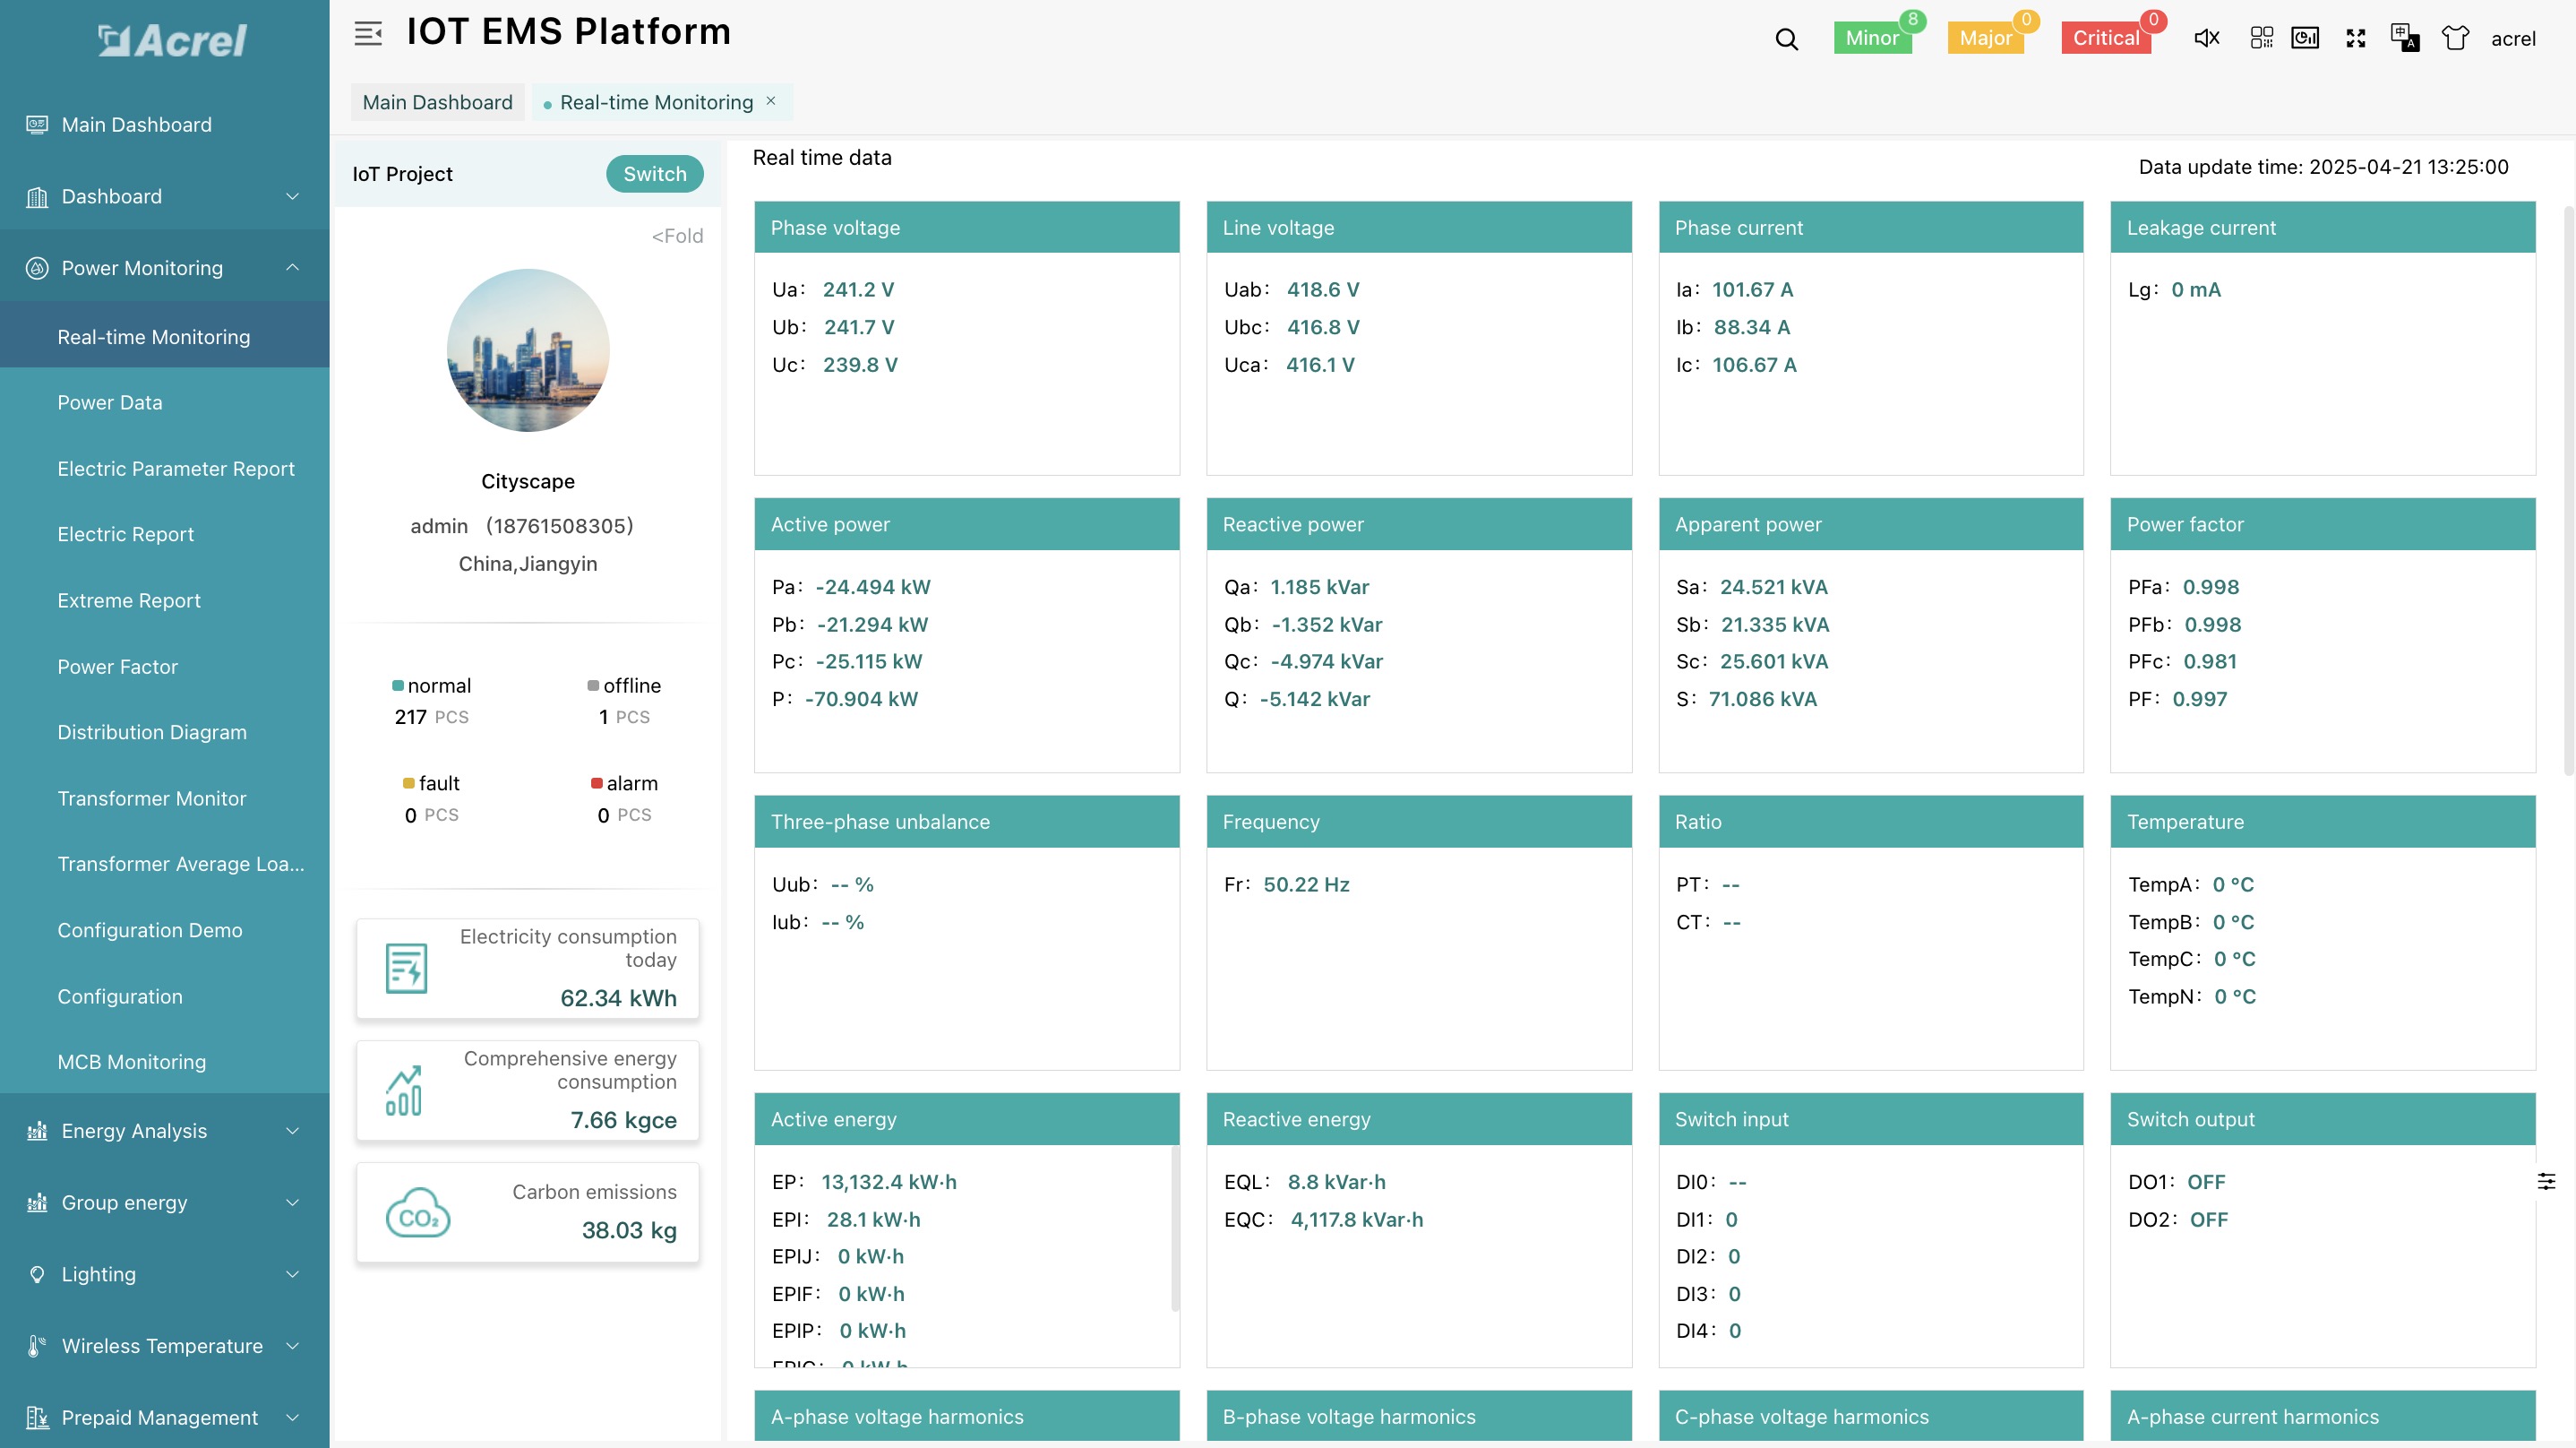Click the Lighting bulb icon

click(37, 1274)
